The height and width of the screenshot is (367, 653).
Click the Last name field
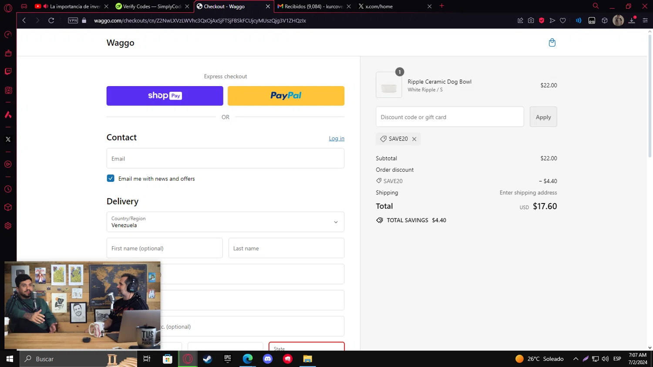point(286,248)
